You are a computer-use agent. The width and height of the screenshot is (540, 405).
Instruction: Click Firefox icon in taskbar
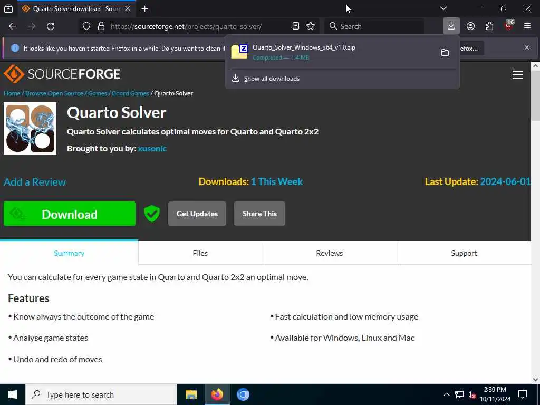pyautogui.click(x=217, y=394)
